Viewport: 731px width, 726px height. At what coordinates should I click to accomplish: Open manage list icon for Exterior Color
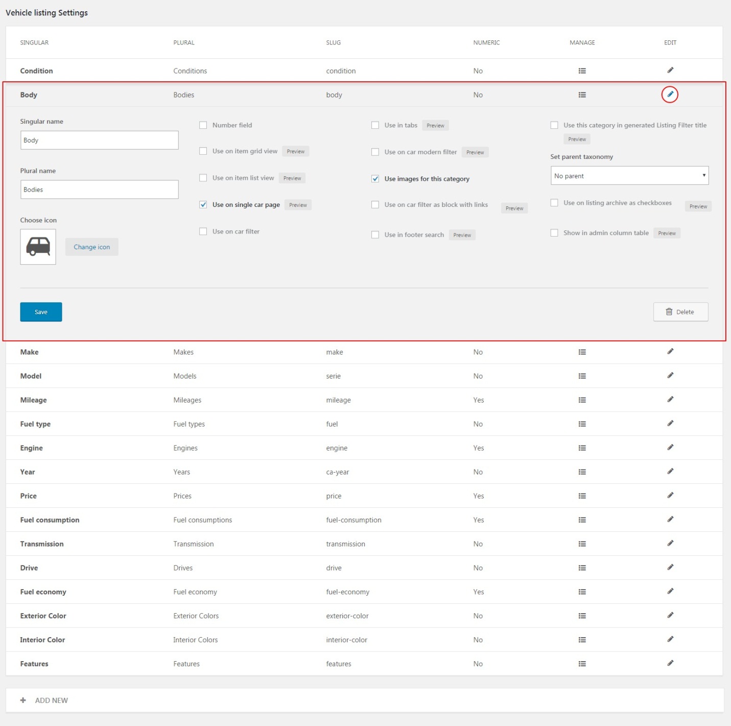tap(582, 616)
